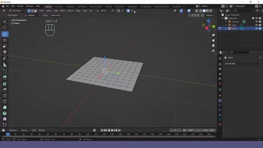Pick the Annotate tool
Viewport: 263px width, 148px height.
point(5,58)
